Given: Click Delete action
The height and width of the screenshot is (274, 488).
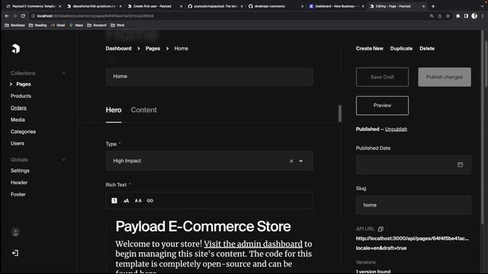Looking at the screenshot, I should point(427,49).
